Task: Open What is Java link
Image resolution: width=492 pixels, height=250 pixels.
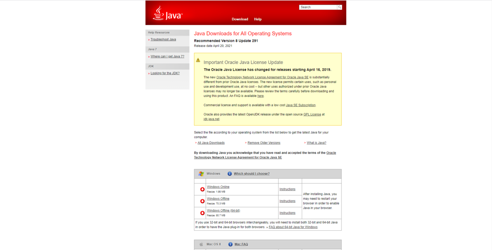Action: pyautogui.click(x=317, y=143)
